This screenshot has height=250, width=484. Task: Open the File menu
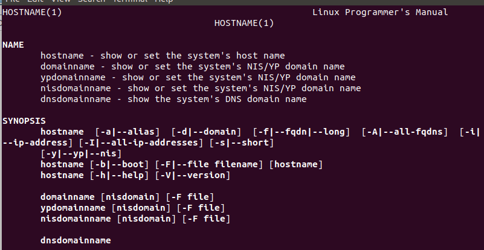pos(12,1)
